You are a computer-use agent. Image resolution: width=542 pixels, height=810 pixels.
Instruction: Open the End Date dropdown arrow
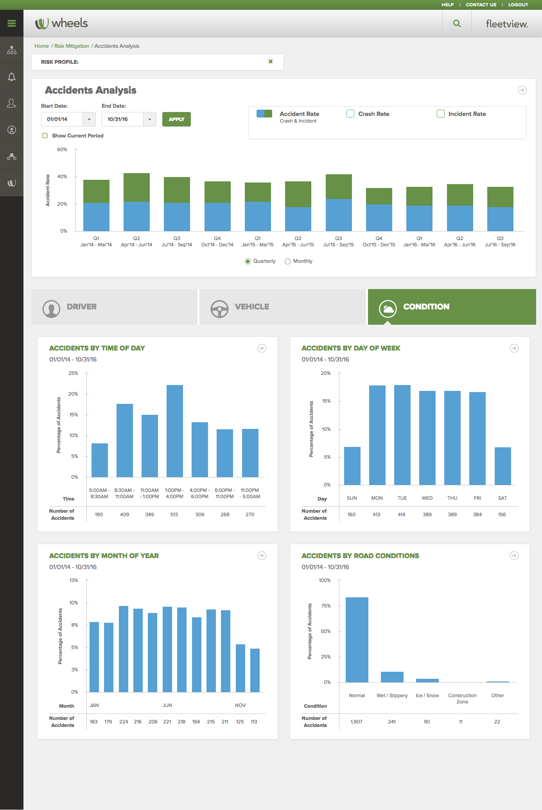point(150,119)
